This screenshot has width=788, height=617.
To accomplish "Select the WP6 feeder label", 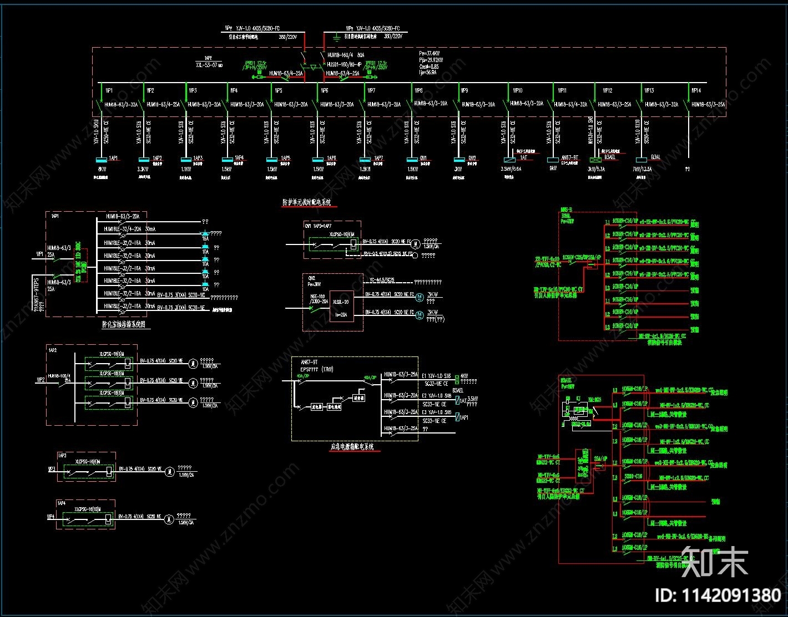I will point(325,90).
